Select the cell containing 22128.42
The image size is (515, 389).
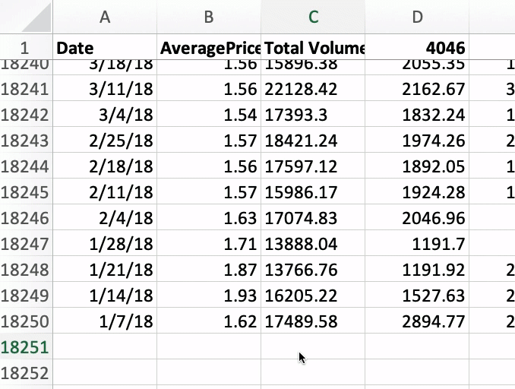[x=313, y=90]
